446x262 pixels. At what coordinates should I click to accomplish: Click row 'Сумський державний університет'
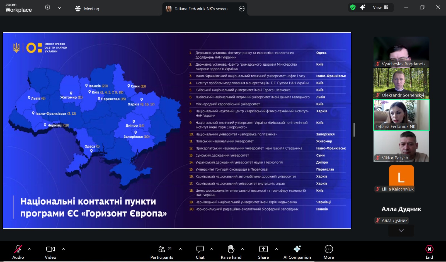268,155
